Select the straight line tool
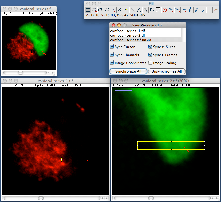The width and height of the screenshot is (221, 202). point(113,10)
